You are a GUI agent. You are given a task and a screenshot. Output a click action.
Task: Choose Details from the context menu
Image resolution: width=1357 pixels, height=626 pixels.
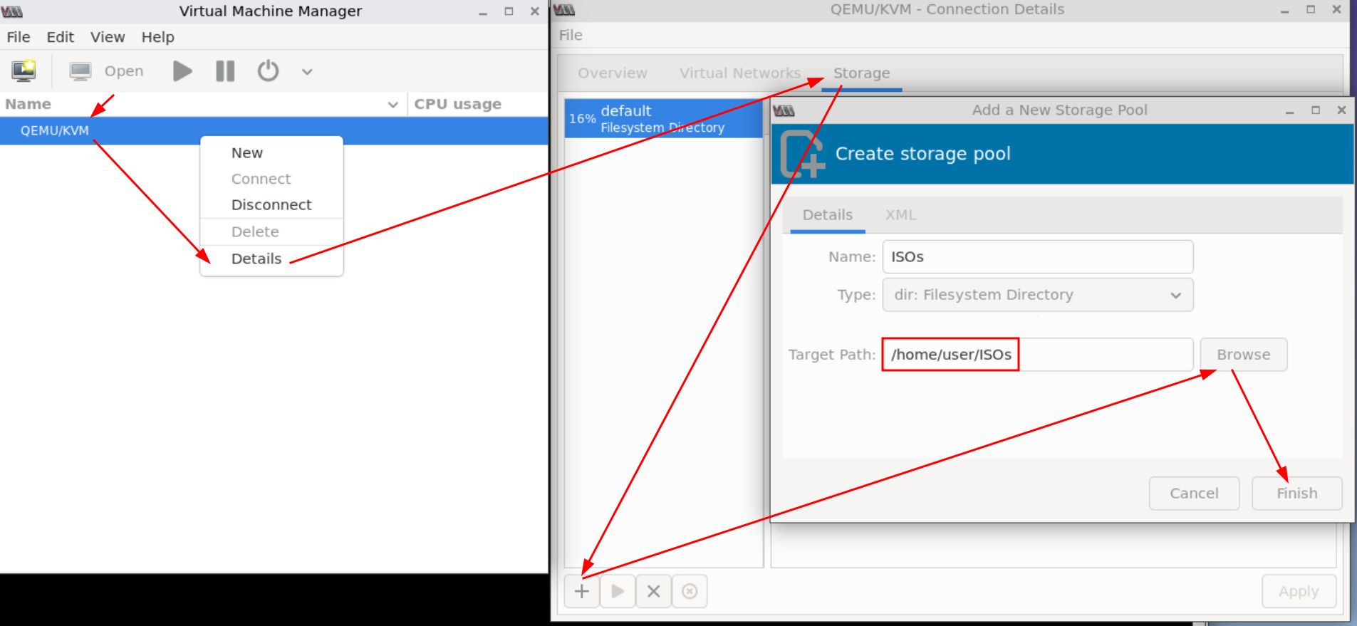(x=256, y=259)
